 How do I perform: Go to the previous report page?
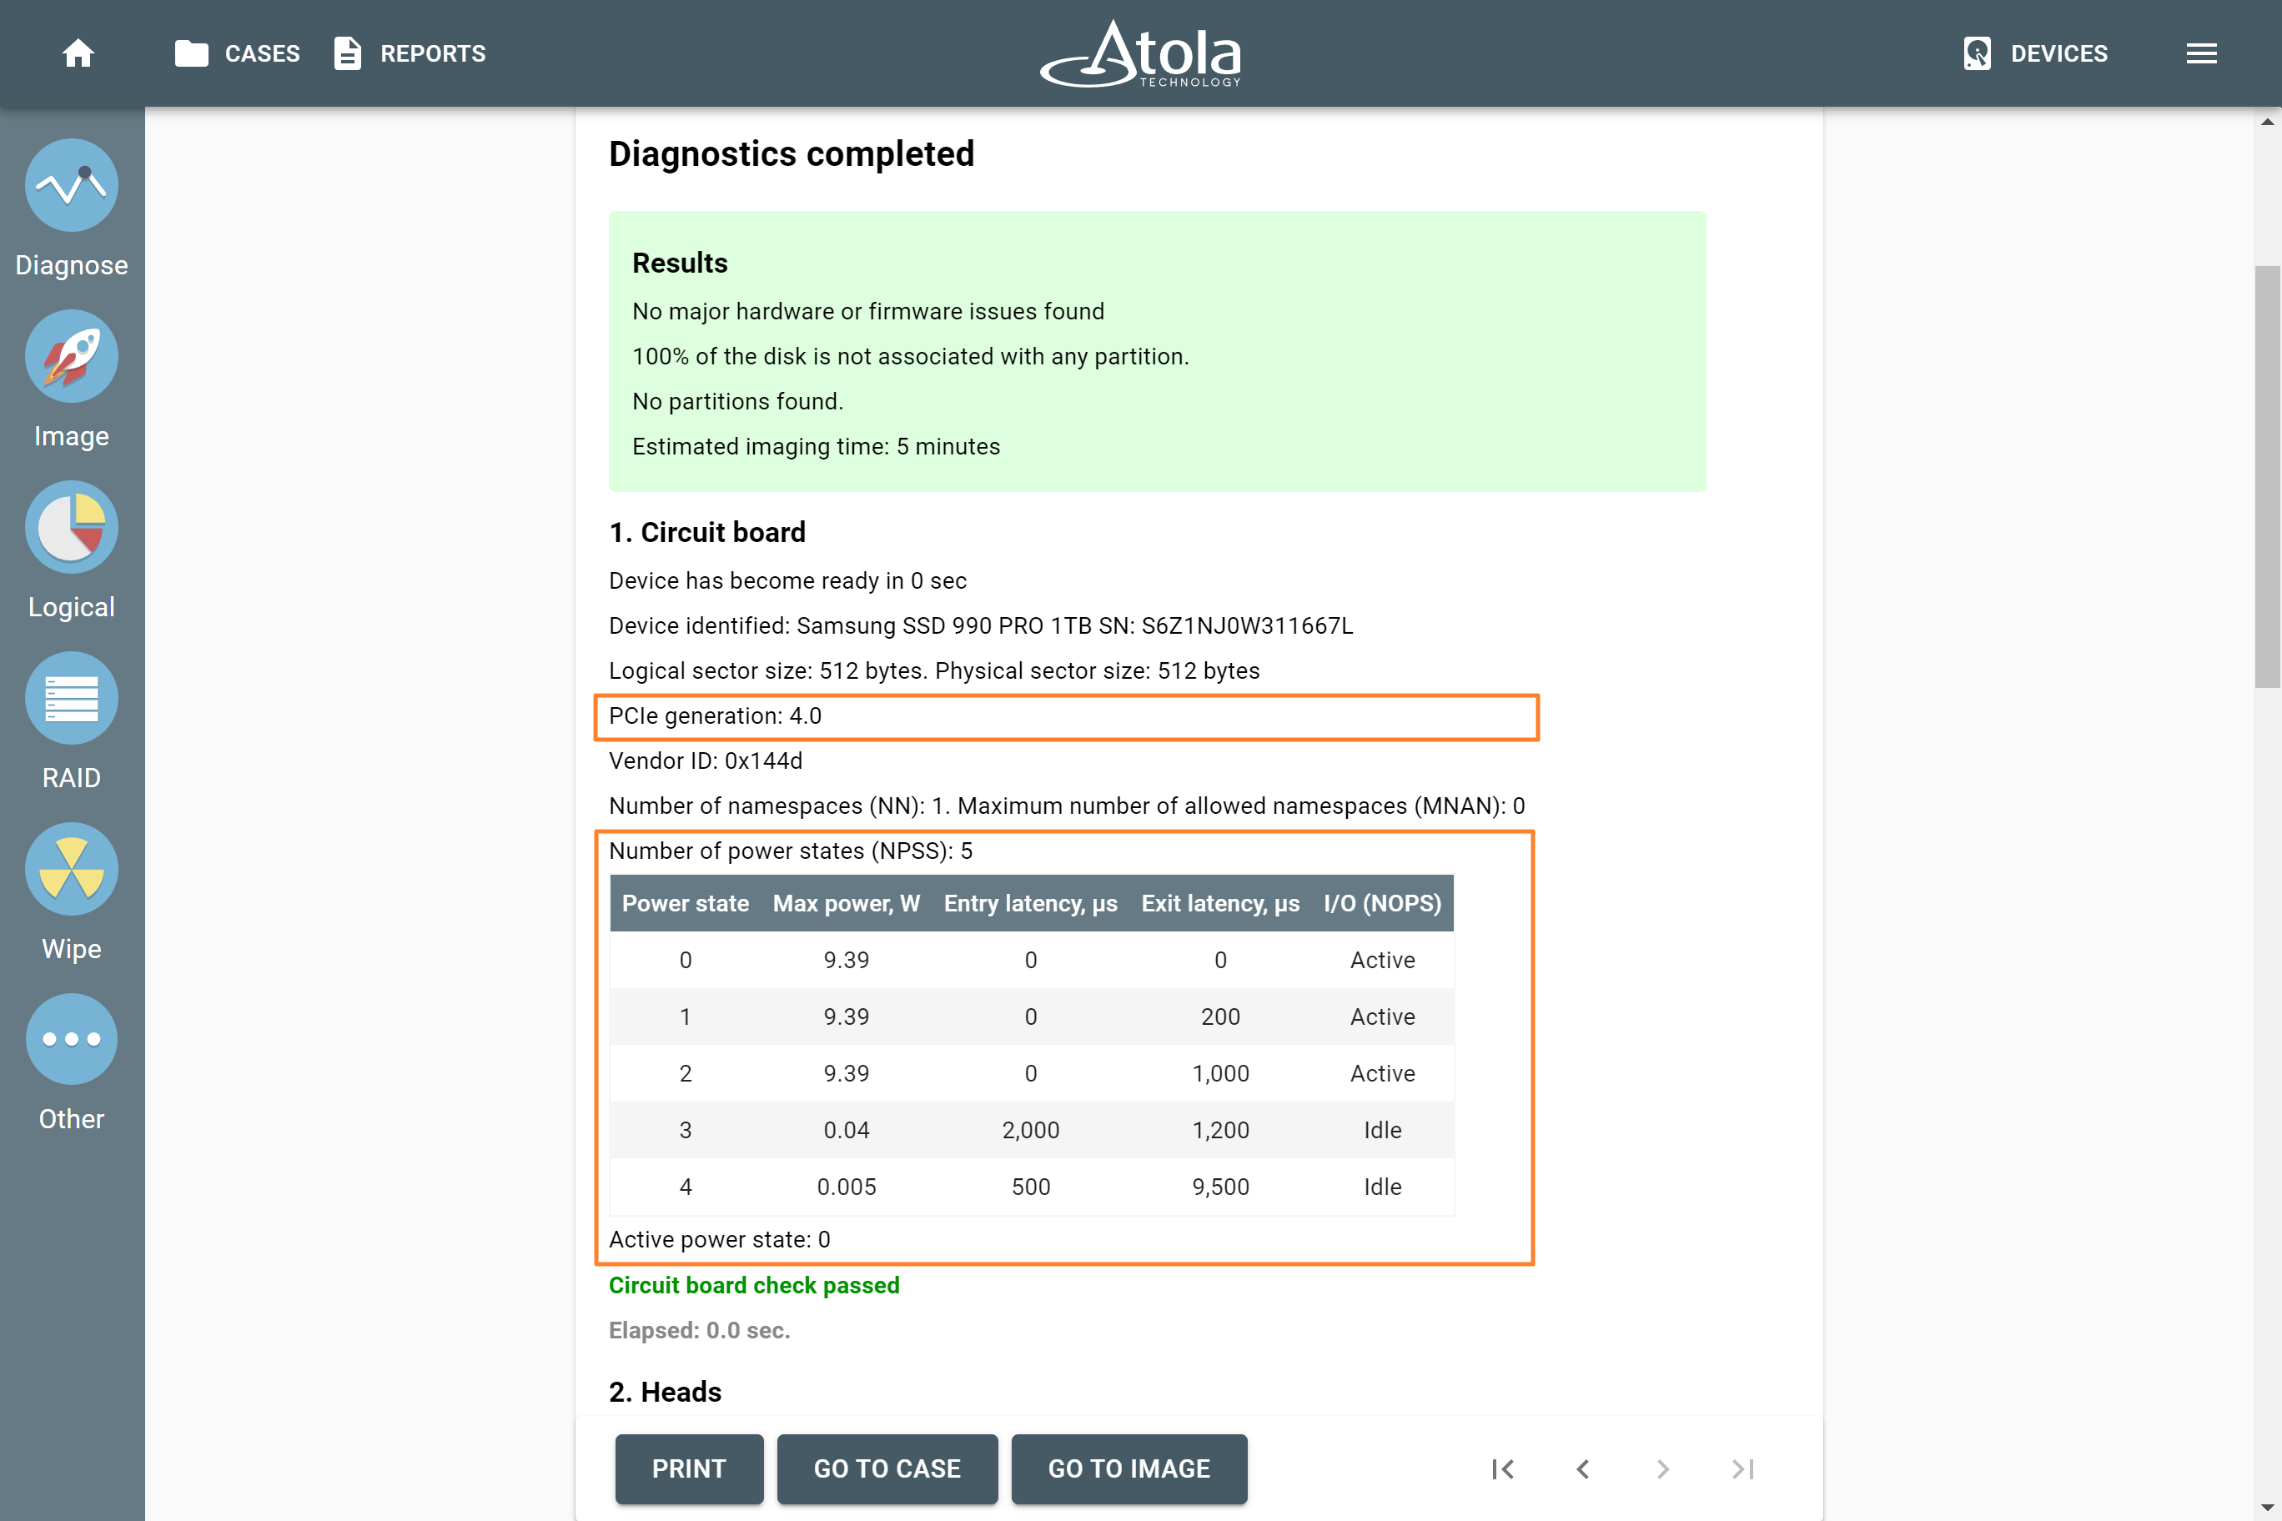(1582, 1468)
